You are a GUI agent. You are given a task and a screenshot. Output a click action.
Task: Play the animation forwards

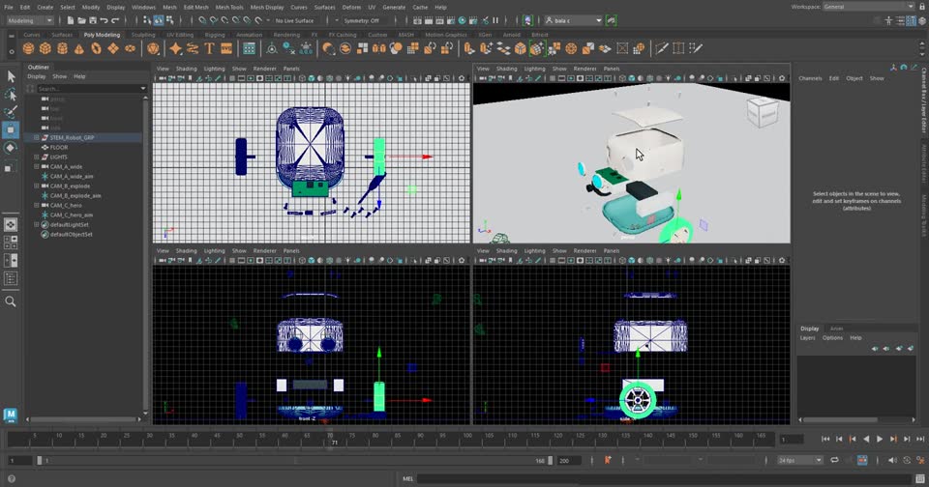[880, 439]
